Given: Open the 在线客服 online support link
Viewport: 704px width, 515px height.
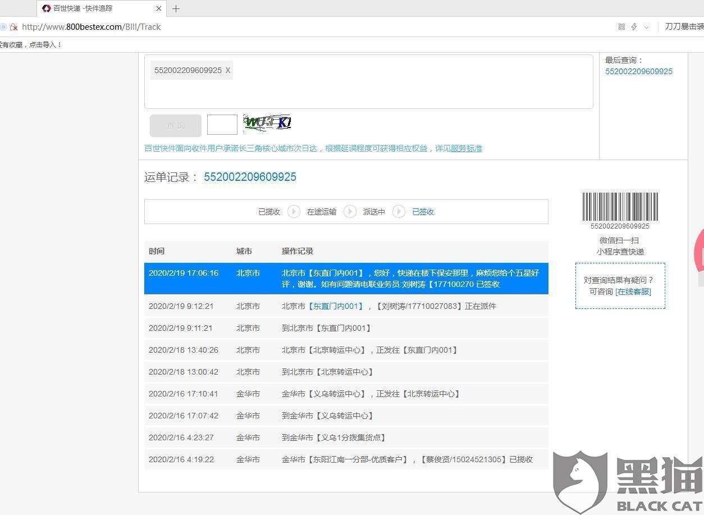Looking at the screenshot, I should click(x=633, y=291).
